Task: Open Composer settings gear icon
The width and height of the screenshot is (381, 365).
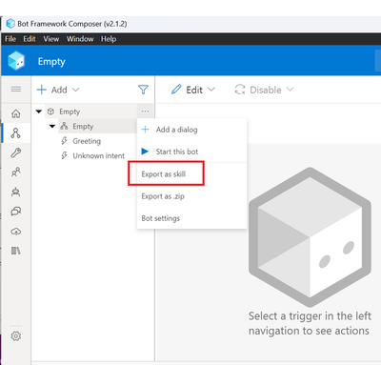Action: click(16, 335)
